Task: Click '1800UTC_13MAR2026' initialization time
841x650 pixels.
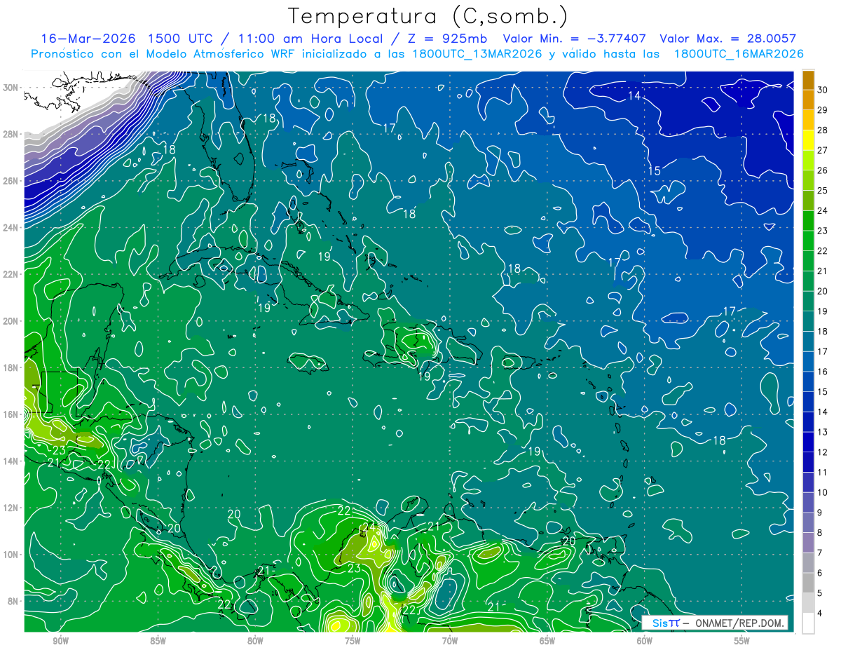Action: pyautogui.click(x=476, y=54)
